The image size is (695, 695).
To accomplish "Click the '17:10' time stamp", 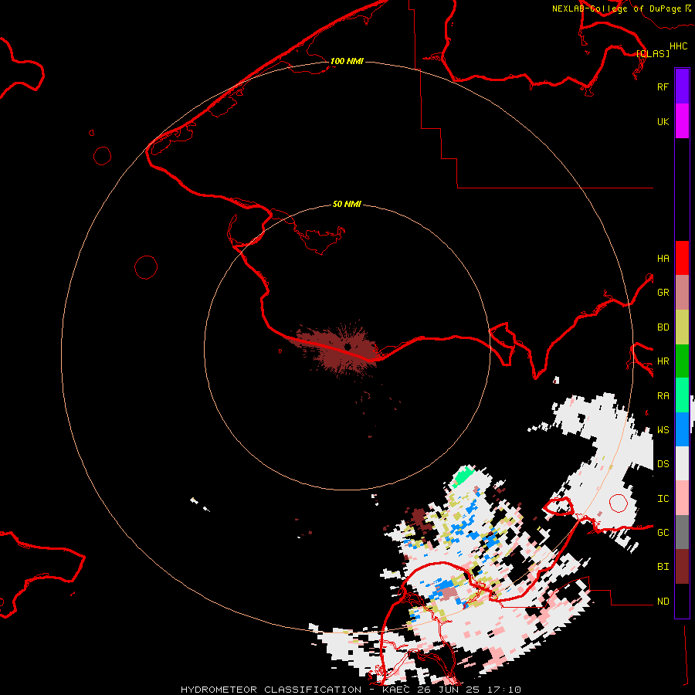I will (505, 690).
